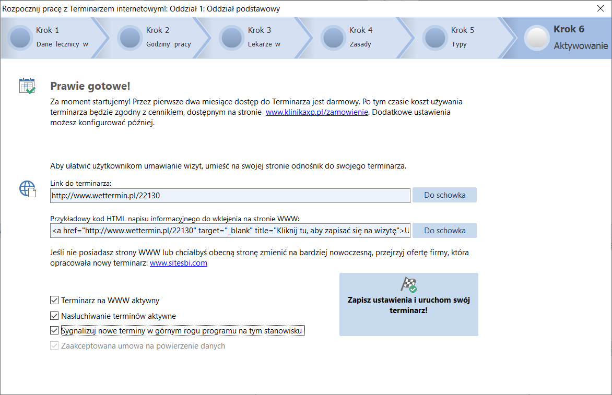Image resolution: width=612 pixels, height=395 pixels.
Task: Copy terminarz link with Do schowka
Action: click(x=444, y=195)
